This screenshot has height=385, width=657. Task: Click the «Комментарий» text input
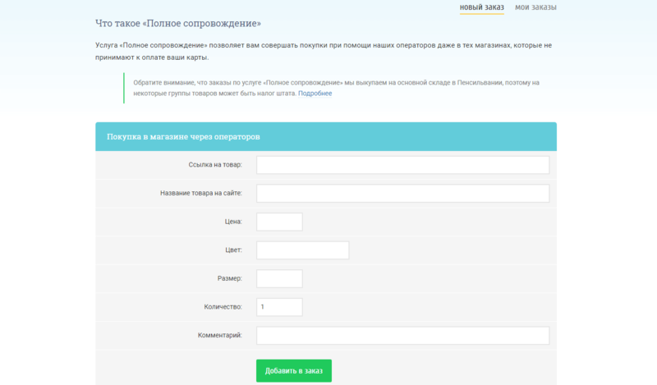(x=402, y=336)
